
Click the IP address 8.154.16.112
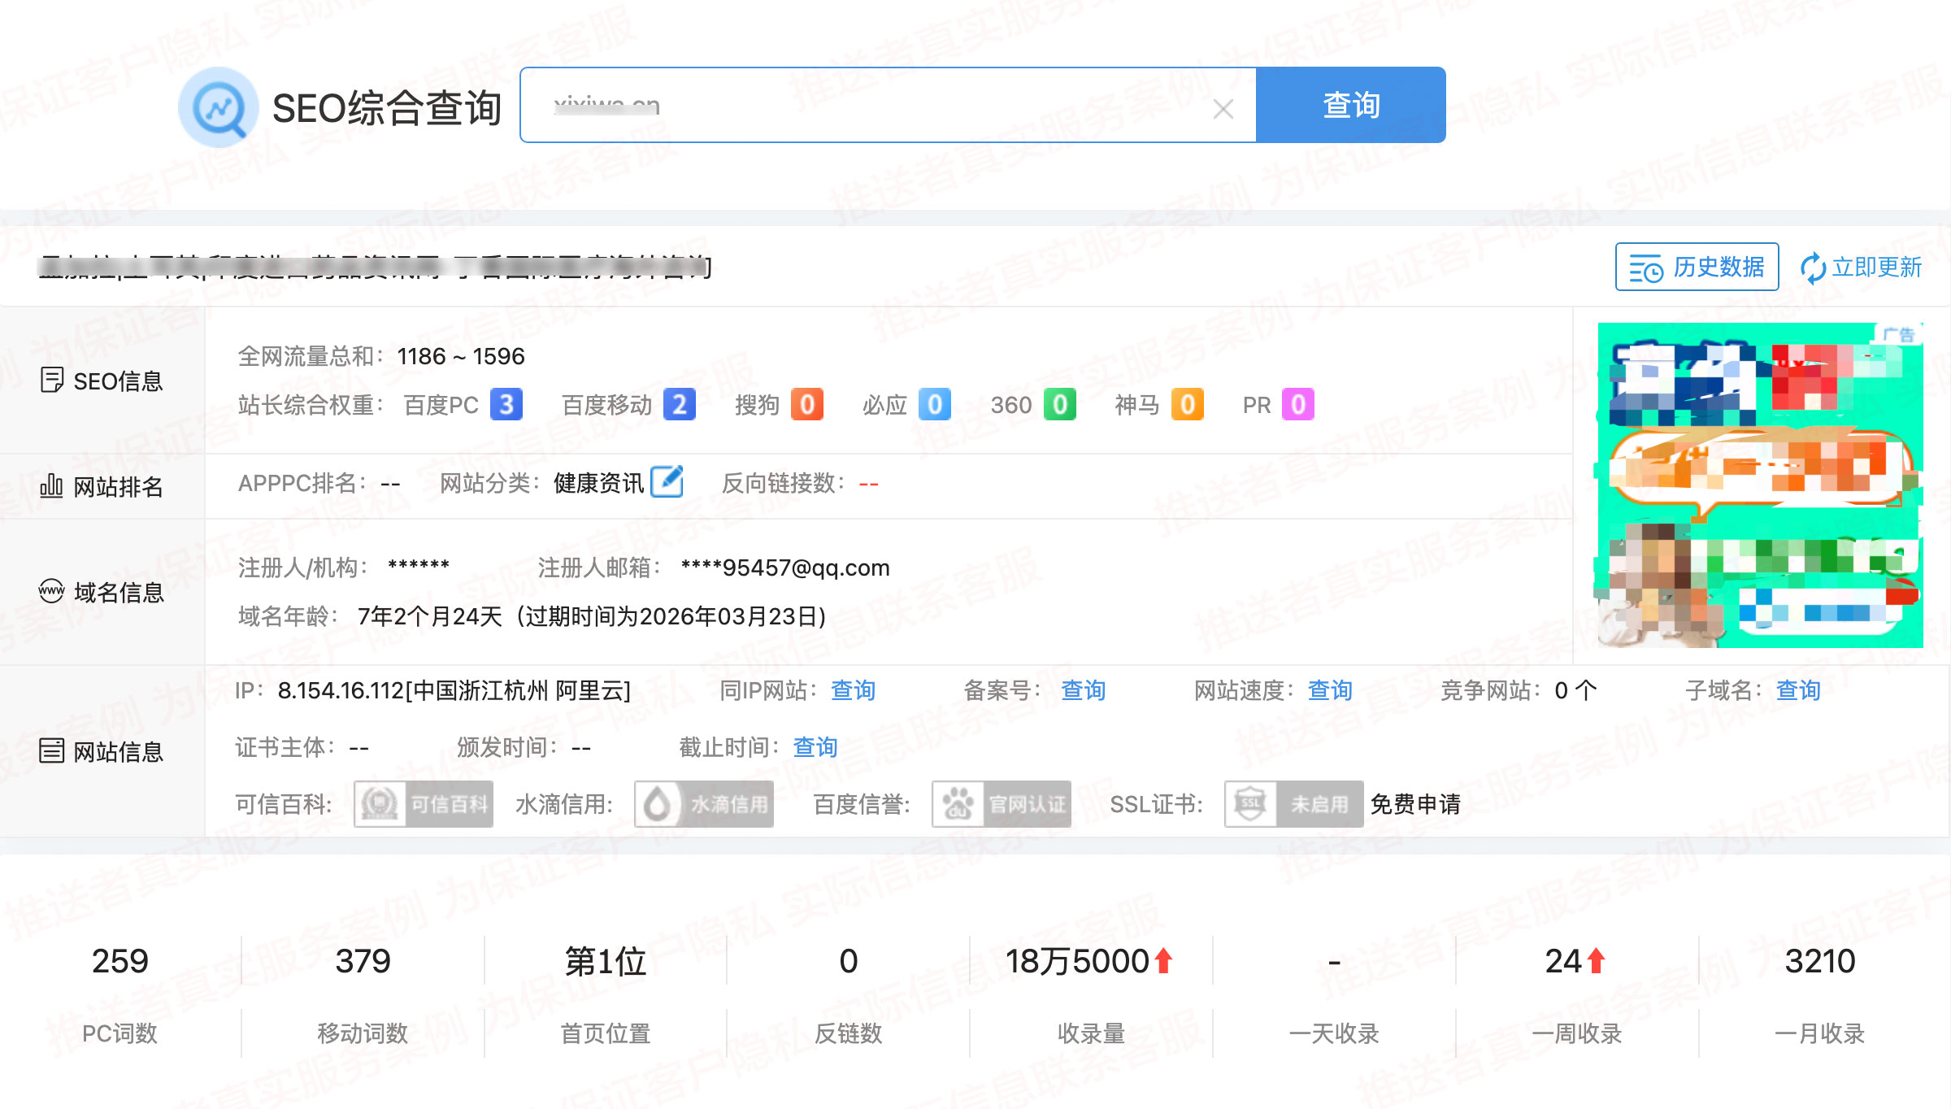click(x=341, y=690)
